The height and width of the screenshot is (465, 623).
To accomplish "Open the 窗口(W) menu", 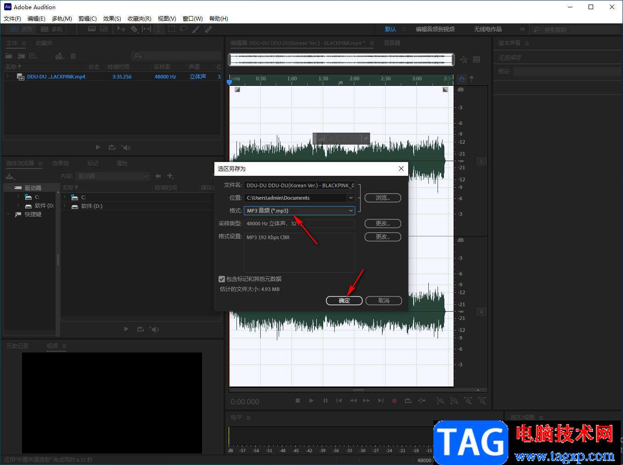I will (x=193, y=19).
